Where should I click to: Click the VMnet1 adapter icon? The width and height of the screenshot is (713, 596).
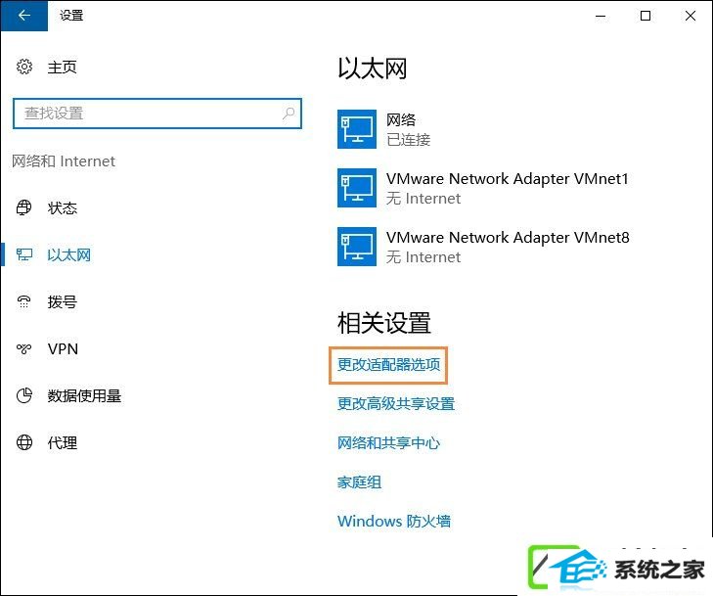pos(357,188)
